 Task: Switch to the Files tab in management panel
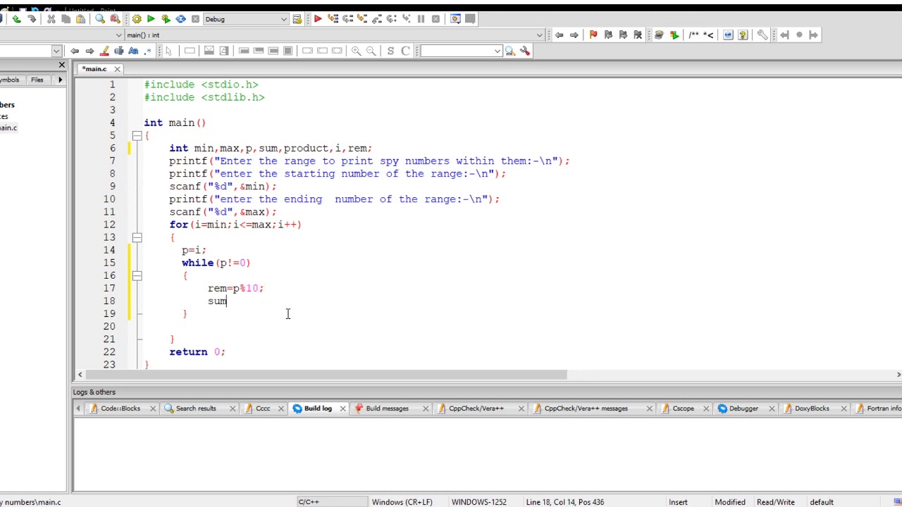click(37, 80)
